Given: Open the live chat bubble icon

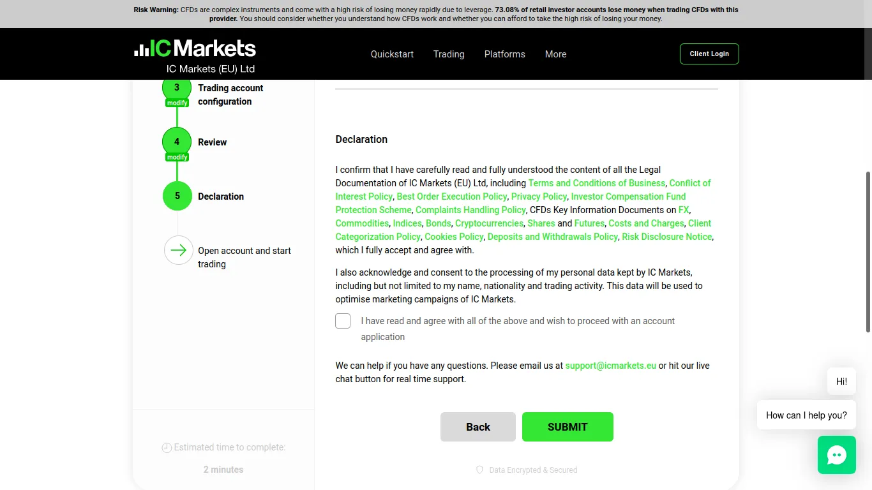Looking at the screenshot, I should (836, 455).
